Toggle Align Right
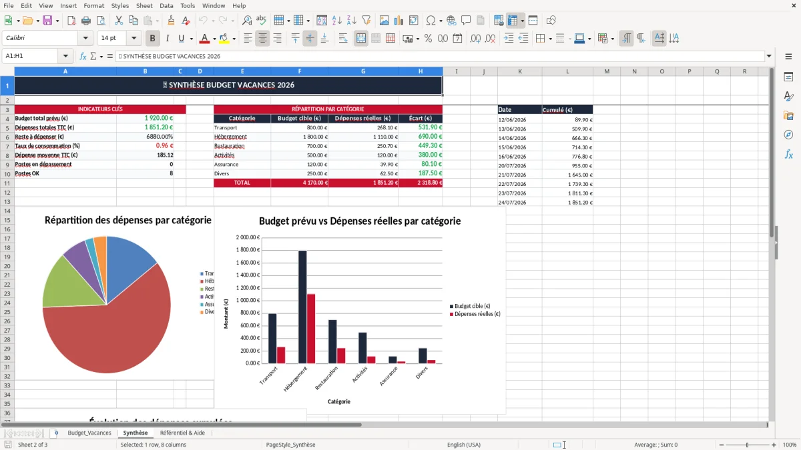 click(x=278, y=39)
